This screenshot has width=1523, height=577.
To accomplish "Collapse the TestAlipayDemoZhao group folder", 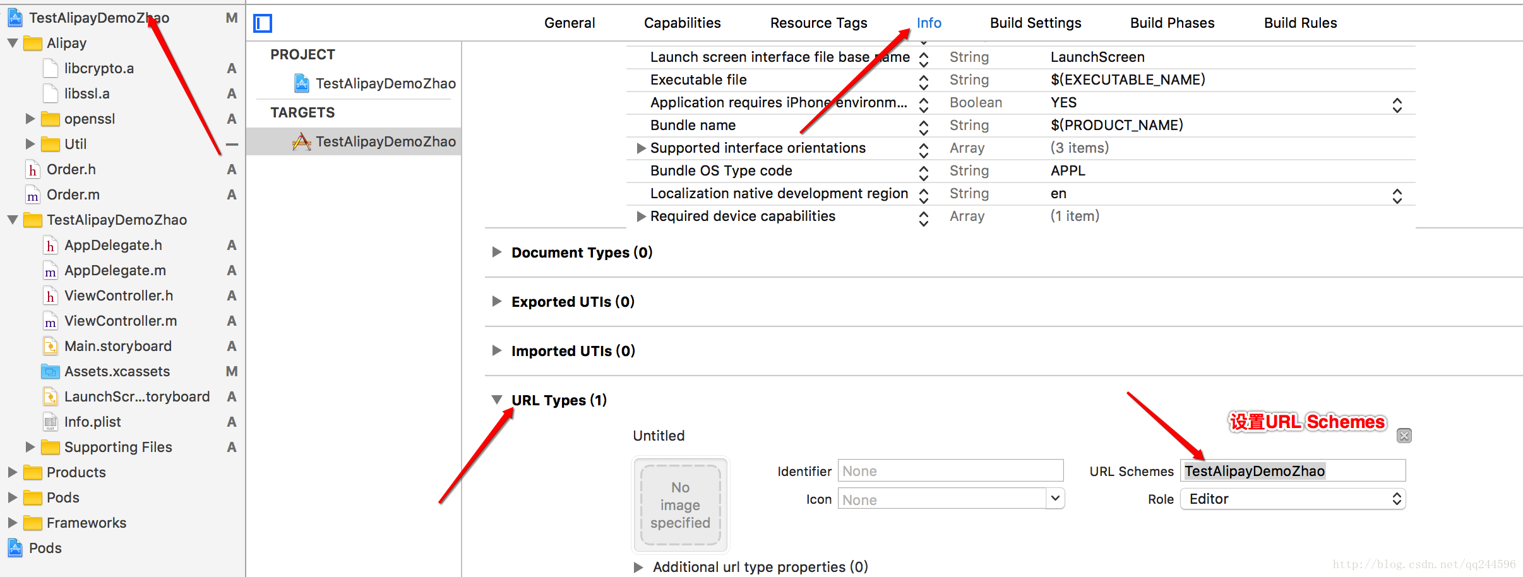I will 13,220.
